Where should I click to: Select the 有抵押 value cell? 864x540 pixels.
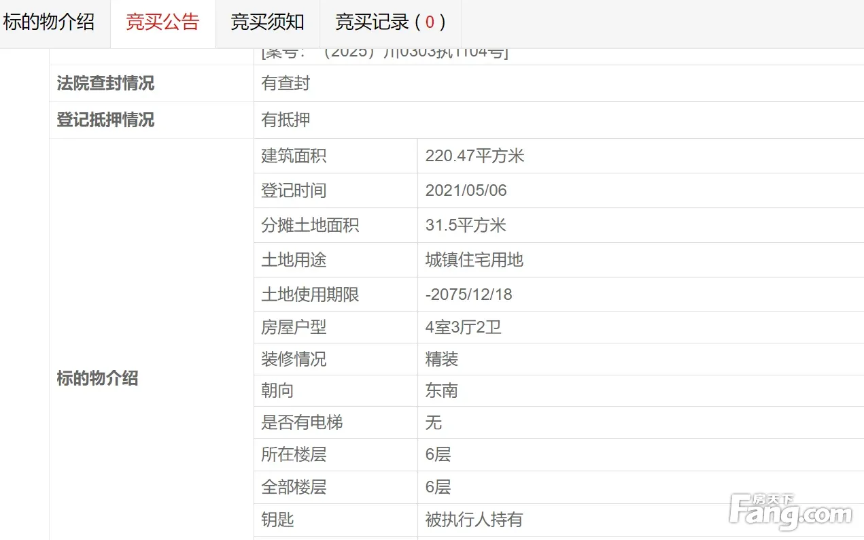[x=286, y=120]
